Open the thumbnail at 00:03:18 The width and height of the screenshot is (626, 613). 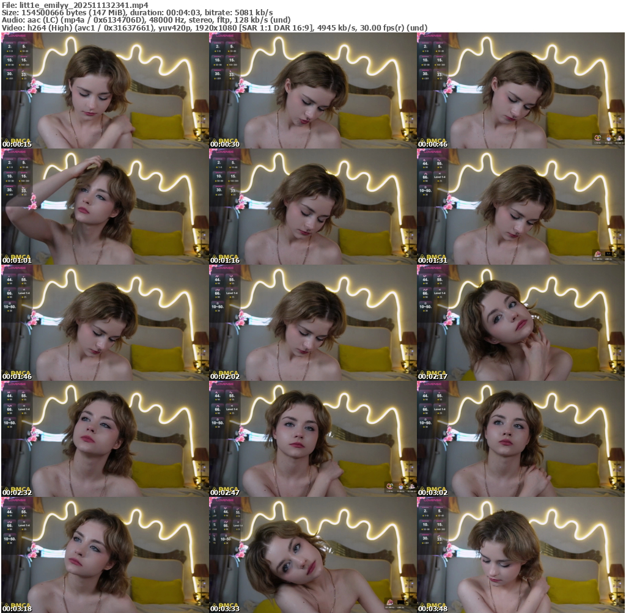105,555
